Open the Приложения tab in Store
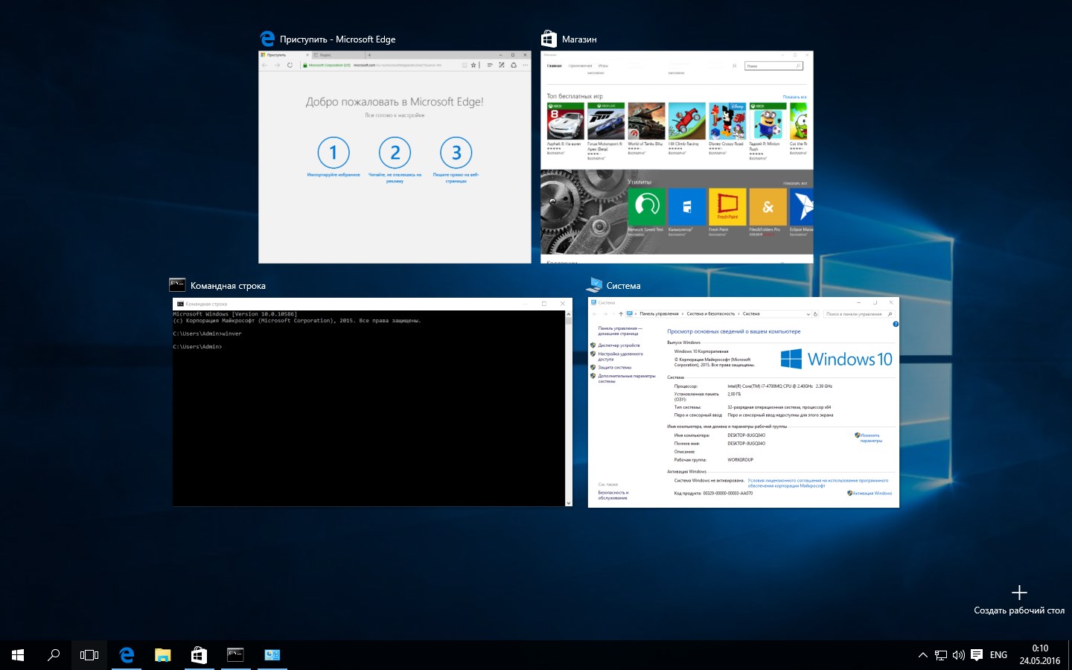1072x670 pixels. click(x=580, y=66)
